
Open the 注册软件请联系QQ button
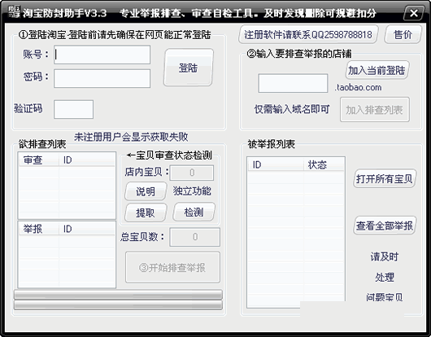coord(308,35)
